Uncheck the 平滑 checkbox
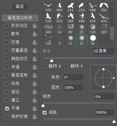Screen dimensions: 117x126 [x=7, y=109]
